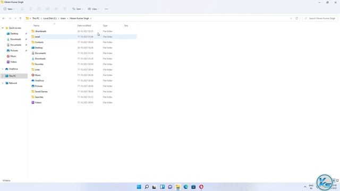Sort by Date modified column header
The width and height of the screenshot is (340, 191).
(84, 25)
